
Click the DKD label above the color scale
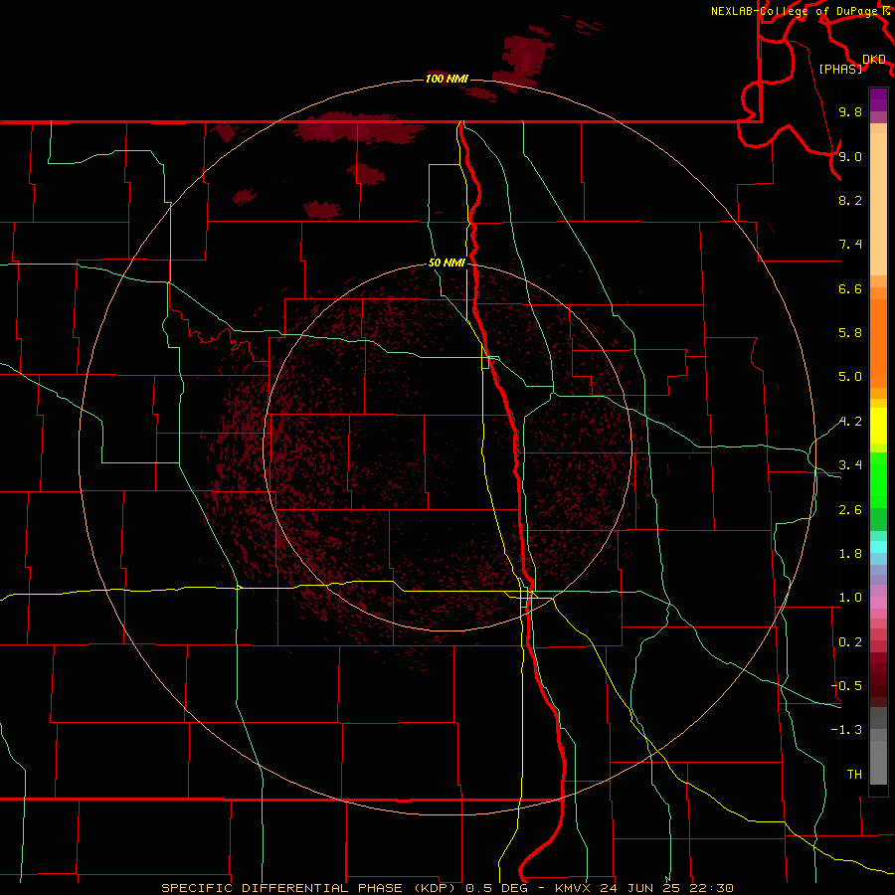(x=874, y=60)
